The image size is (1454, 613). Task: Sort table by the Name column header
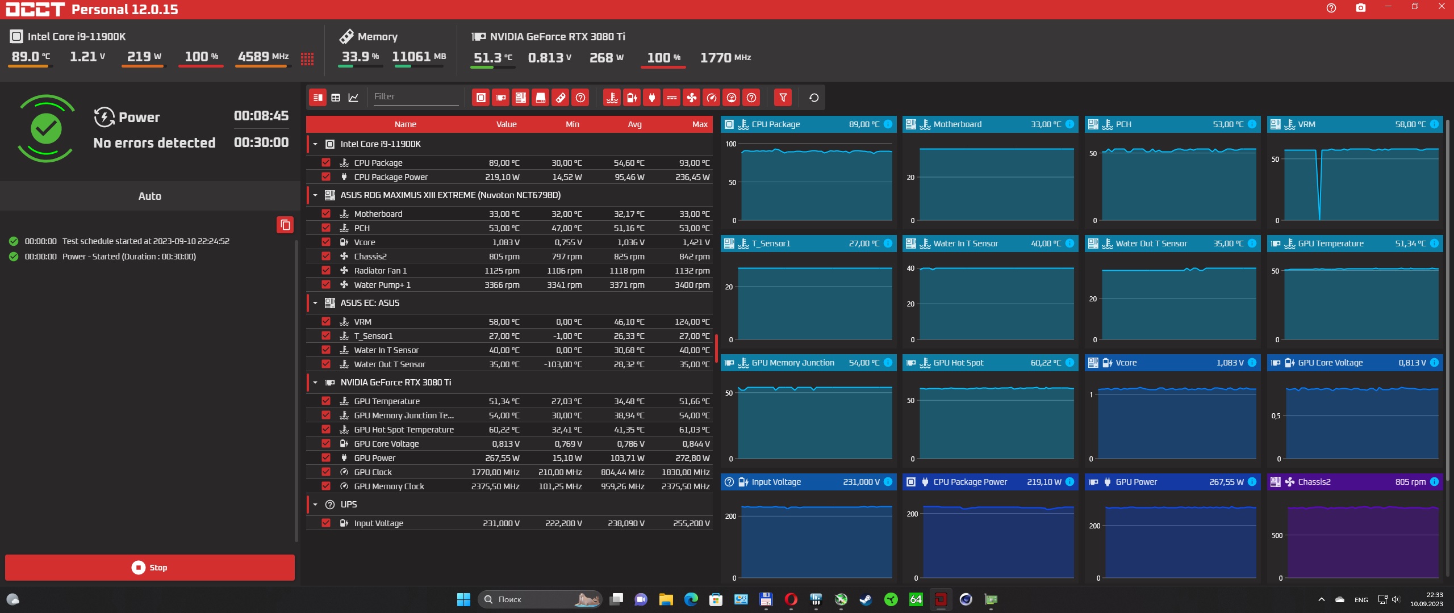click(x=405, y=124)
